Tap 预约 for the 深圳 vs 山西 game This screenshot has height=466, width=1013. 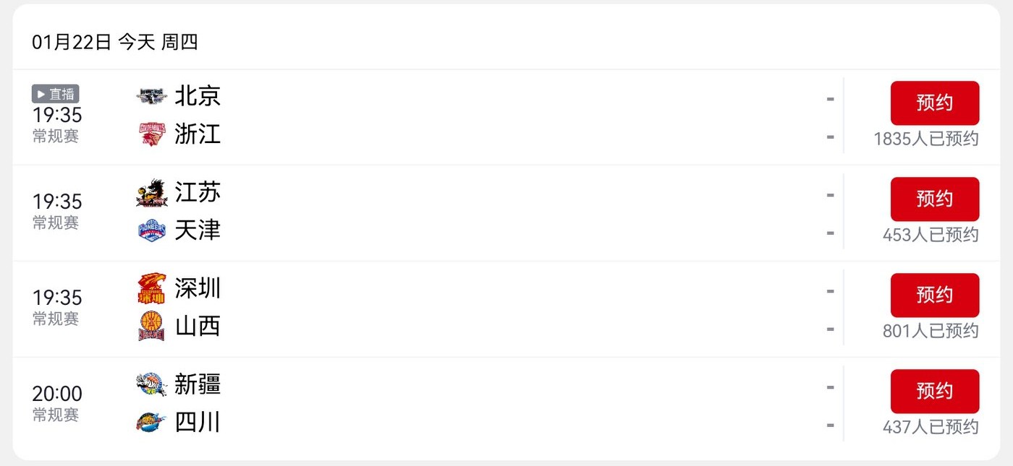click(x=934, y=295)
